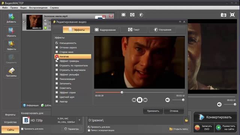The height and width of the screenshot is (135, 240).
Task: Enable Отразить по вертикали
Action: click(57, 70)
